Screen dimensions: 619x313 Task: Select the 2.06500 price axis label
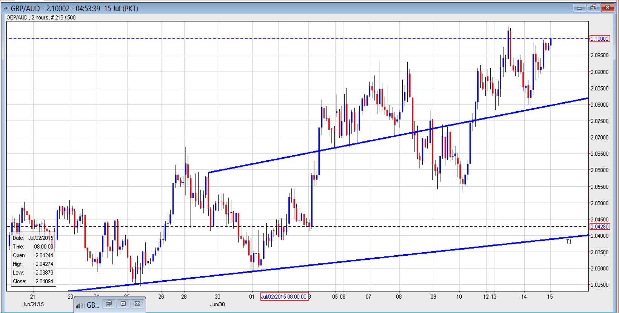click(600, 154)
